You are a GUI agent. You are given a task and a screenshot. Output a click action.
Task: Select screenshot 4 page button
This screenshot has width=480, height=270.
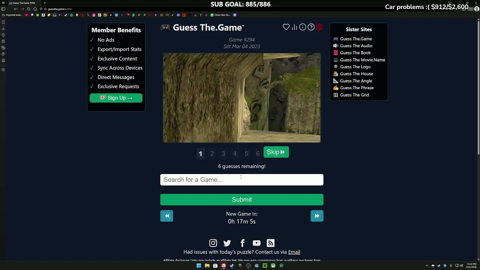click(x=235, y=154)
